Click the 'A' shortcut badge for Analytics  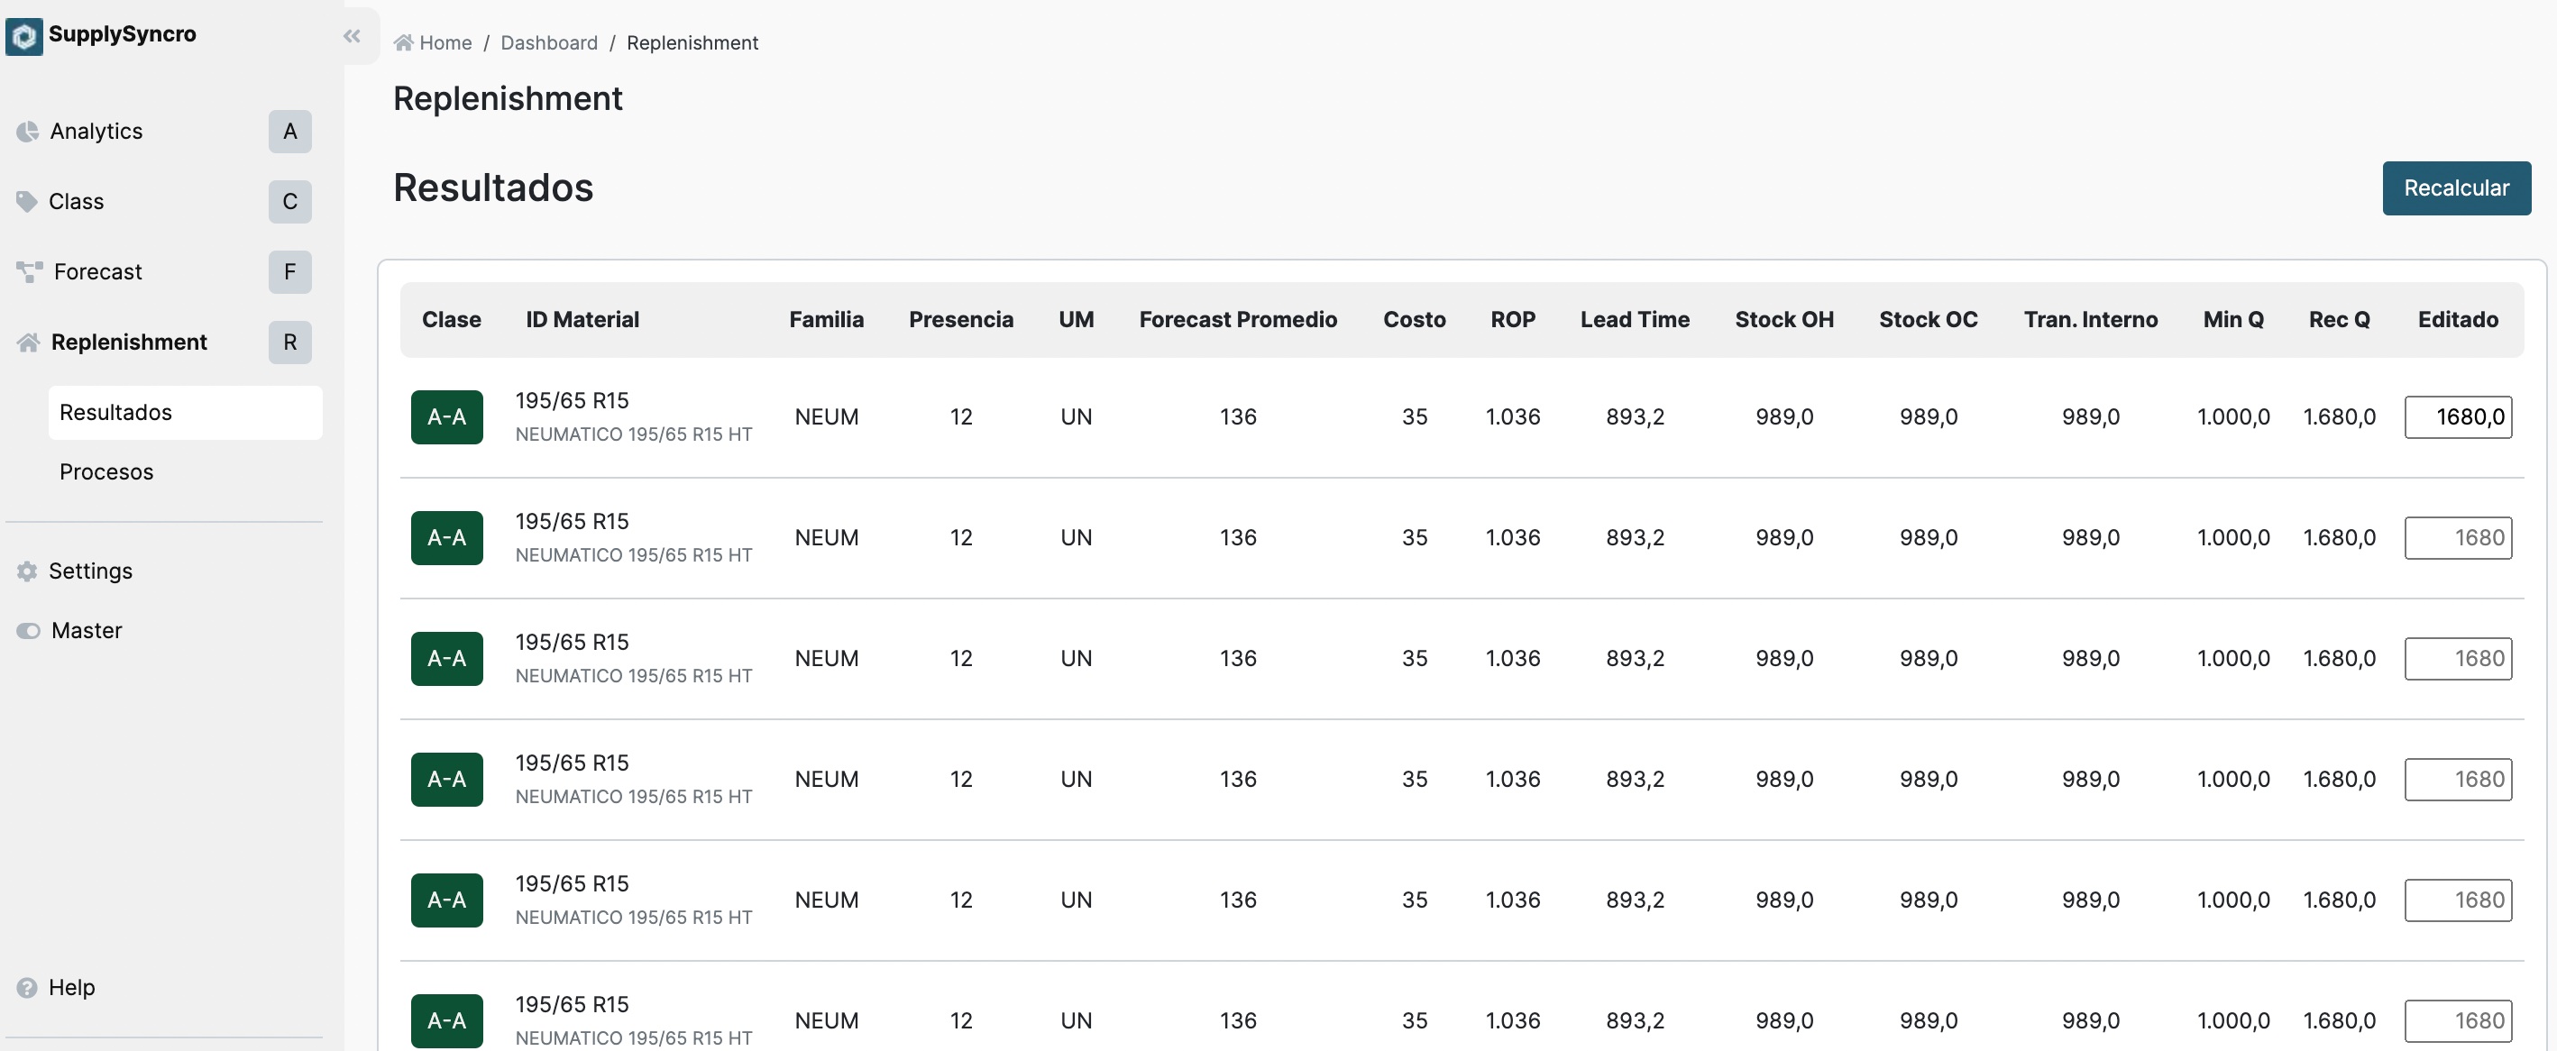289,131
